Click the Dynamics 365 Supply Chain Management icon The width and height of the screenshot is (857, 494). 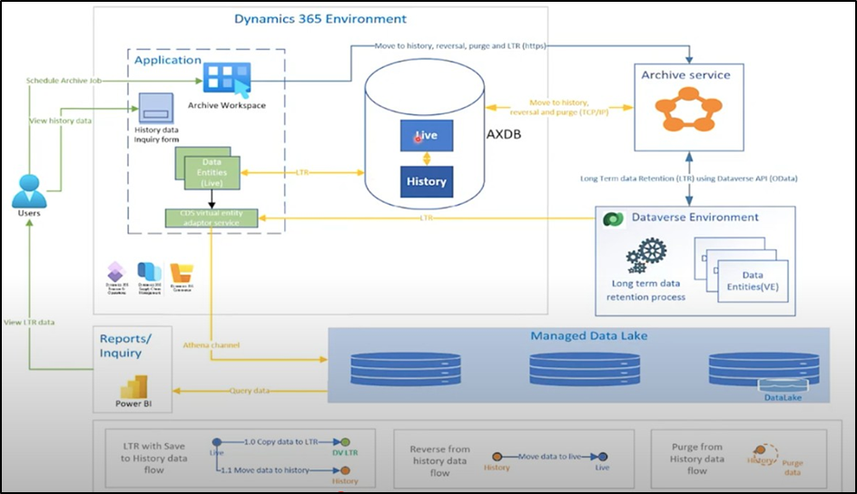pyautogui.click(x=148, y=272)
